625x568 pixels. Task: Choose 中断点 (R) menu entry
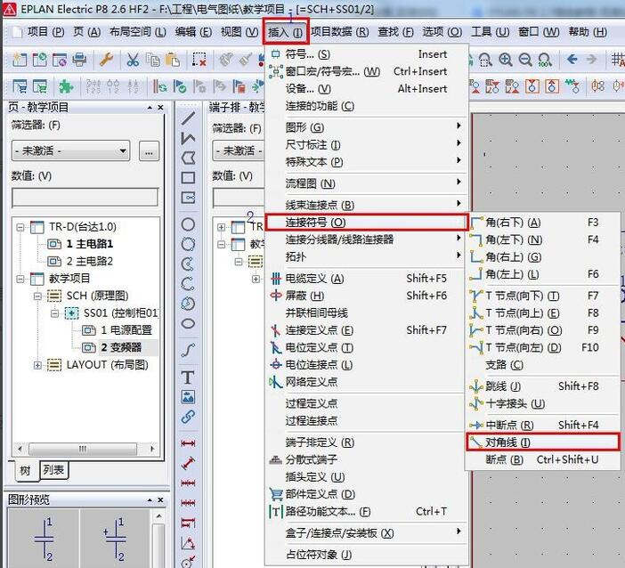tap(542, 425)
